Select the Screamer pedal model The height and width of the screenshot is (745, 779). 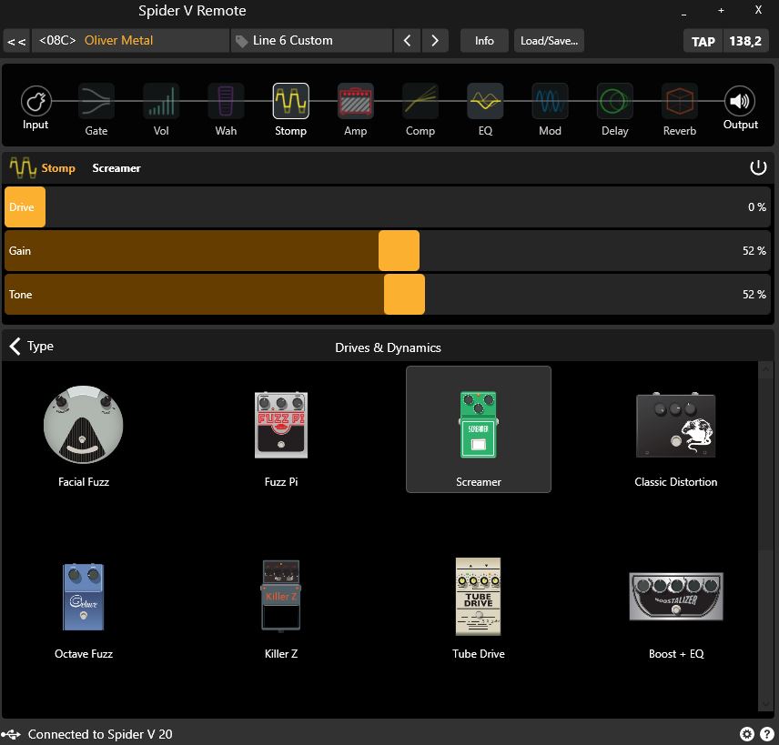tap(479, 429)
